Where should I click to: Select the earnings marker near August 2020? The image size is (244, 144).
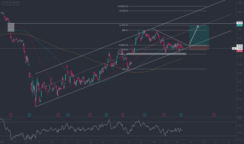tap(90, 115)
